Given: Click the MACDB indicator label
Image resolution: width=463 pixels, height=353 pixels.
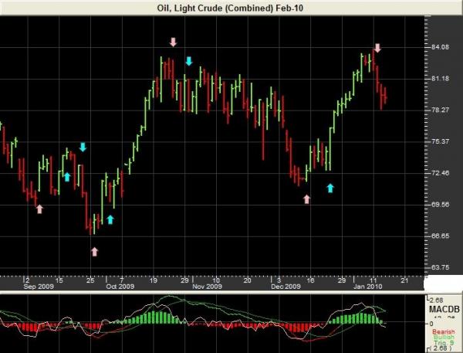Looking at the screenshot, I should click(444, 310).
